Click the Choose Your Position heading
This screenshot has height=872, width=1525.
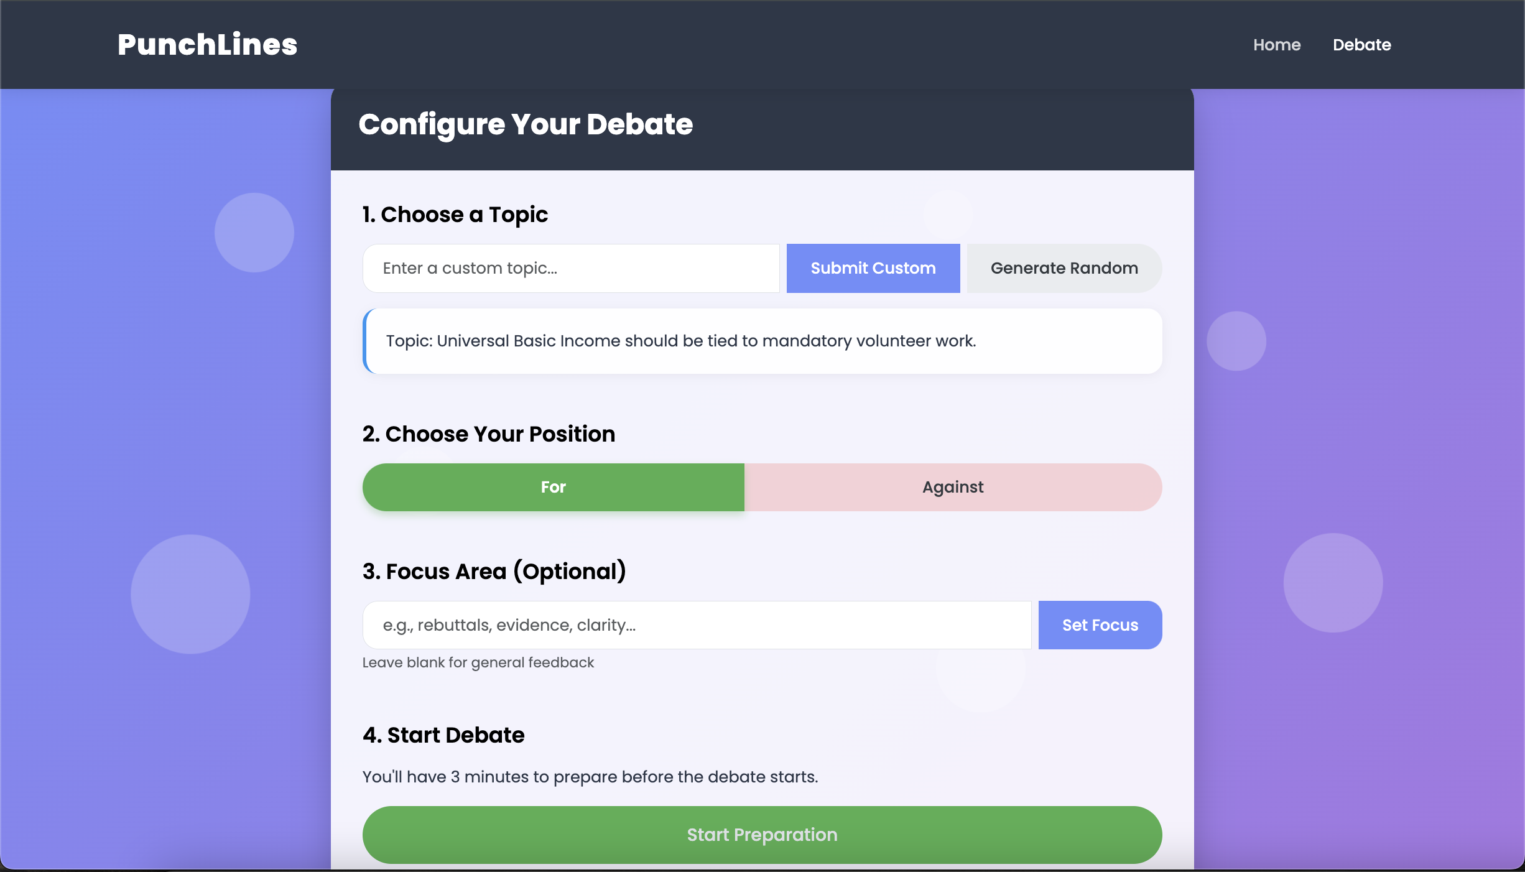pos(489,434)
